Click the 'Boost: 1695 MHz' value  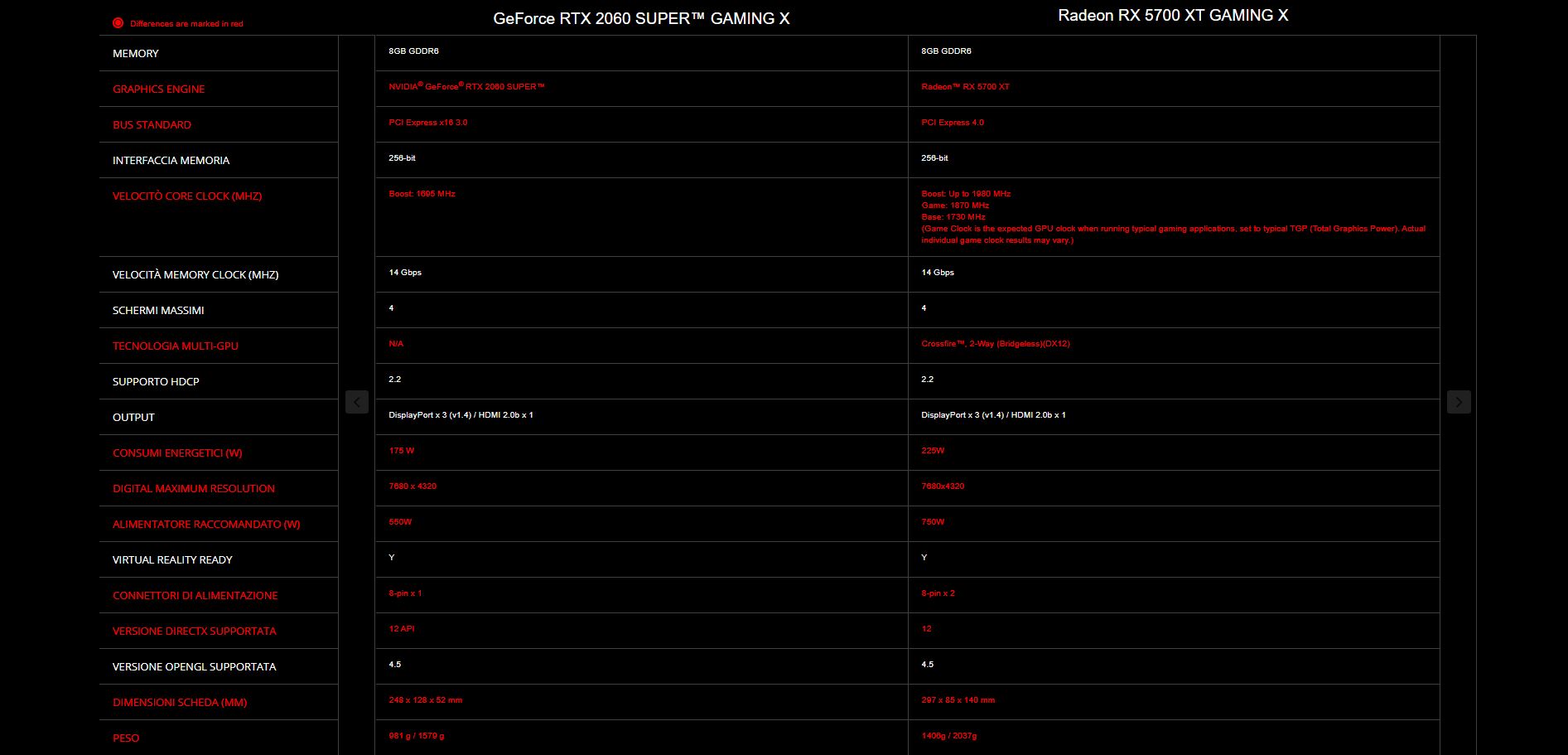(422, 193)
